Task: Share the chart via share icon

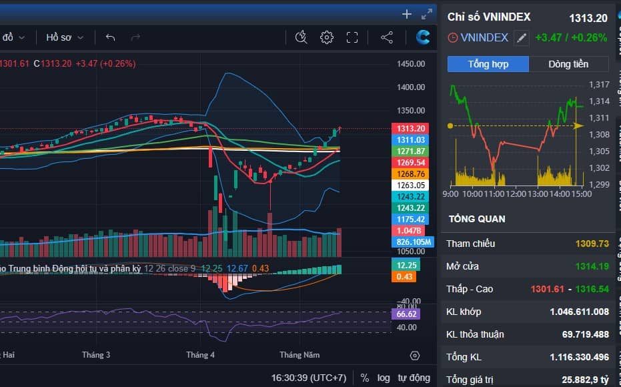Action: [387, 37]
